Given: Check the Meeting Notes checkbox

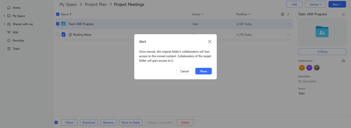Looking at the screenshot, I should [58, 35].
